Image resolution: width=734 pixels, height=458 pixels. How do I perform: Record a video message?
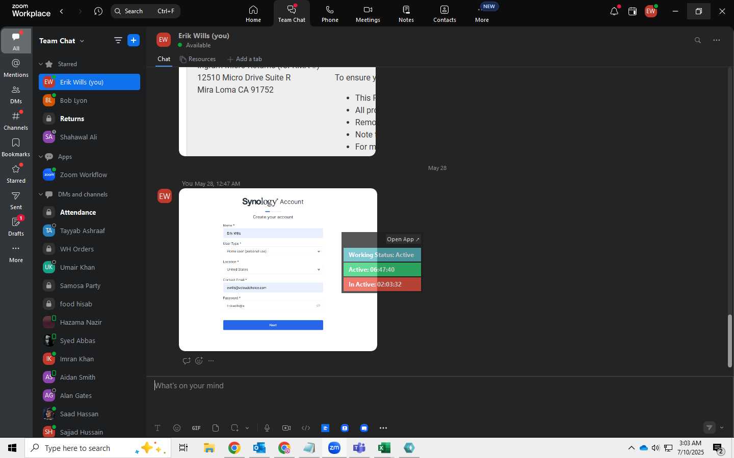tap(286, 428)
